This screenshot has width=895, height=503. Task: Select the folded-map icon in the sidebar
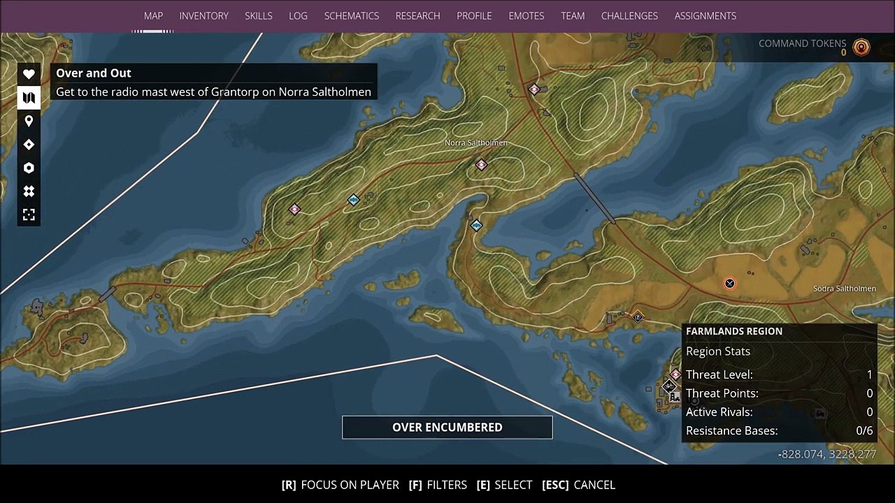point(29,98)
